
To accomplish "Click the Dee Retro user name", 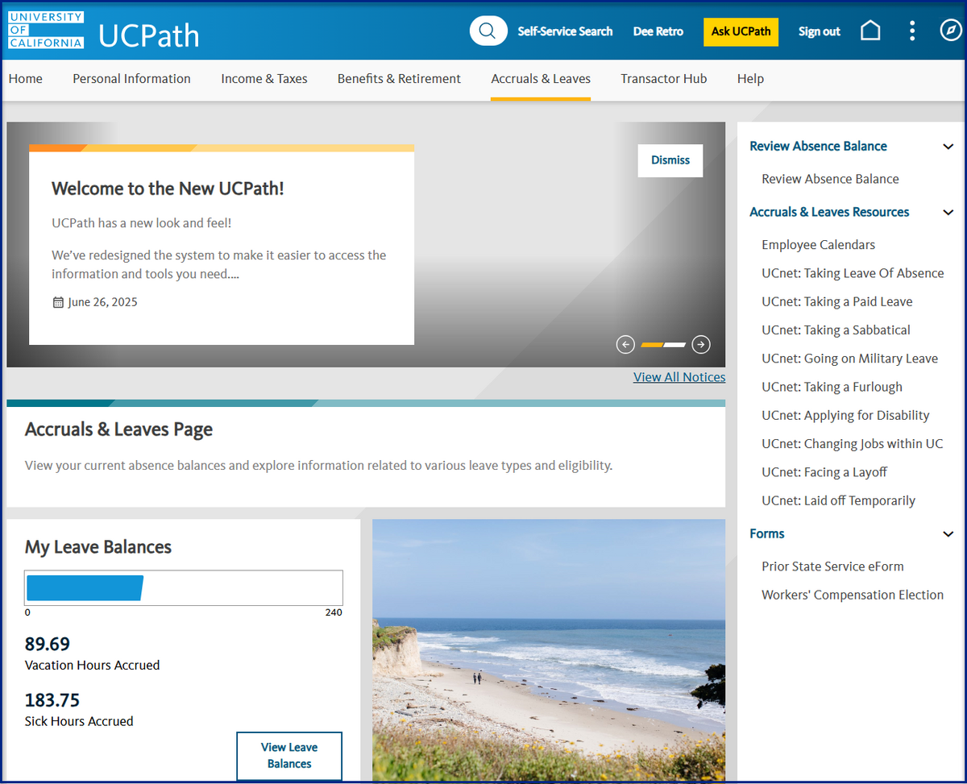I will [658, 31].
